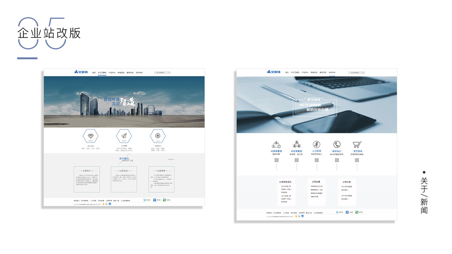Click the search magnifier in left mockup
This screenshot has width=452, height=254.
coord(169,72)
